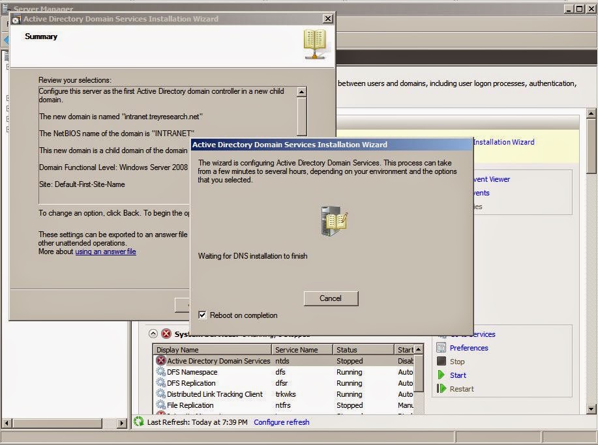Open the using an answer file link

[106, 251]
